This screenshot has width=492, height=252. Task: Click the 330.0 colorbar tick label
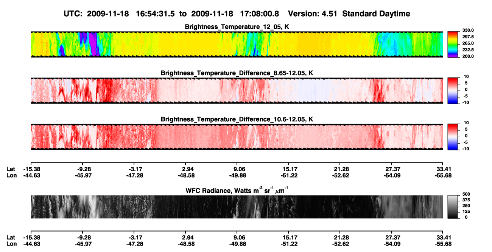point(468,30)
